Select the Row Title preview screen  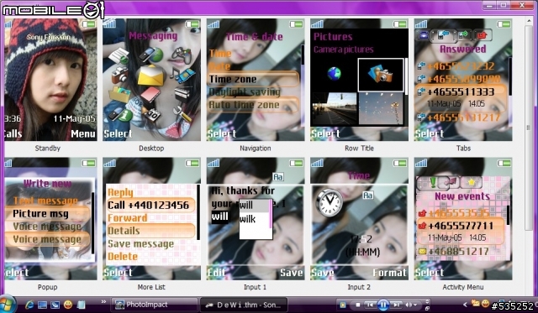pos(359,80)
